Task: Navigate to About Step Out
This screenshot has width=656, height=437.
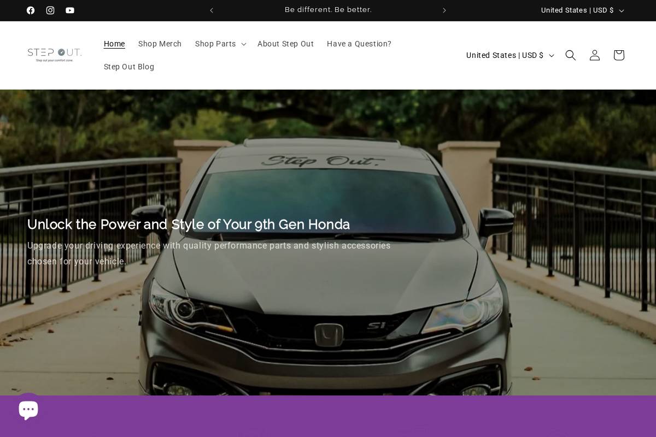Action: (285, 44)
